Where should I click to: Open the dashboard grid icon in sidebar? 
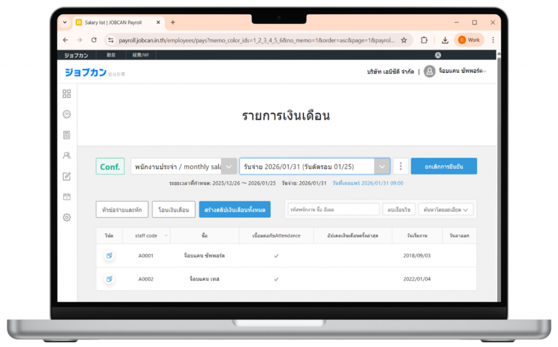pos(66,94)
